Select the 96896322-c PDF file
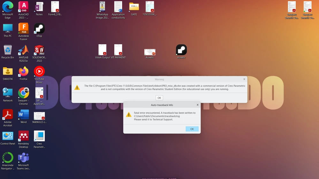This screenshot has height=179, width=319. click(39, 118)
